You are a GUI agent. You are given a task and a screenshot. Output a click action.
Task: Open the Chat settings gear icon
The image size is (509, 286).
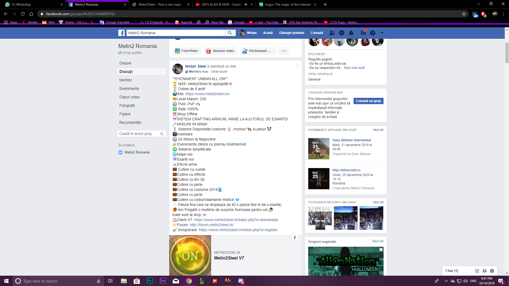492,271
